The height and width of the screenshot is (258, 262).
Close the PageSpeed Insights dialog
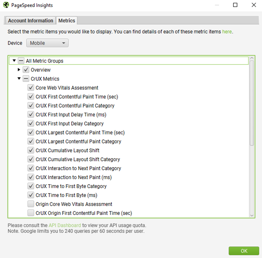[254, 5]
